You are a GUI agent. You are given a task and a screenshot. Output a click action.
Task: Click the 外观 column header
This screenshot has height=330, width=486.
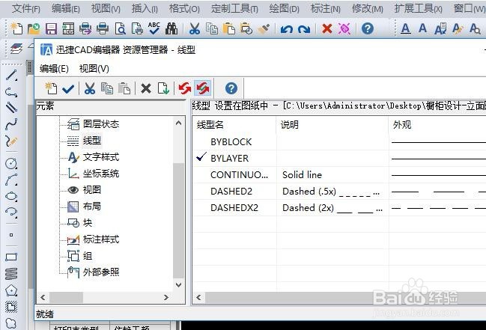click(437, 125)
